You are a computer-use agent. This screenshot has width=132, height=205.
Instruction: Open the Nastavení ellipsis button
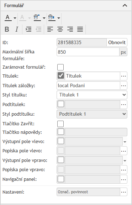123,192
